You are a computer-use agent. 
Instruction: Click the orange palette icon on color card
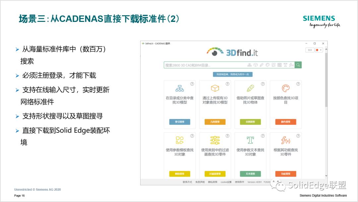tap(286, 88)
